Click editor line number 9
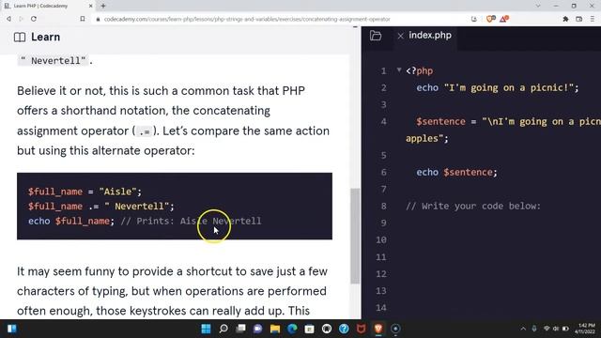Image resolution: width=601 pixels, height=338 pixels. click(x=383, y=223)
